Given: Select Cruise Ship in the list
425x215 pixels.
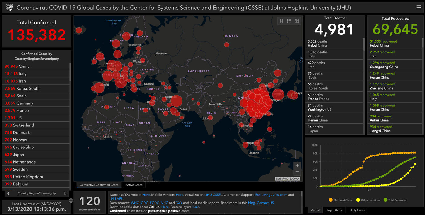Looking at the screenshot, I should coord(36,147).
